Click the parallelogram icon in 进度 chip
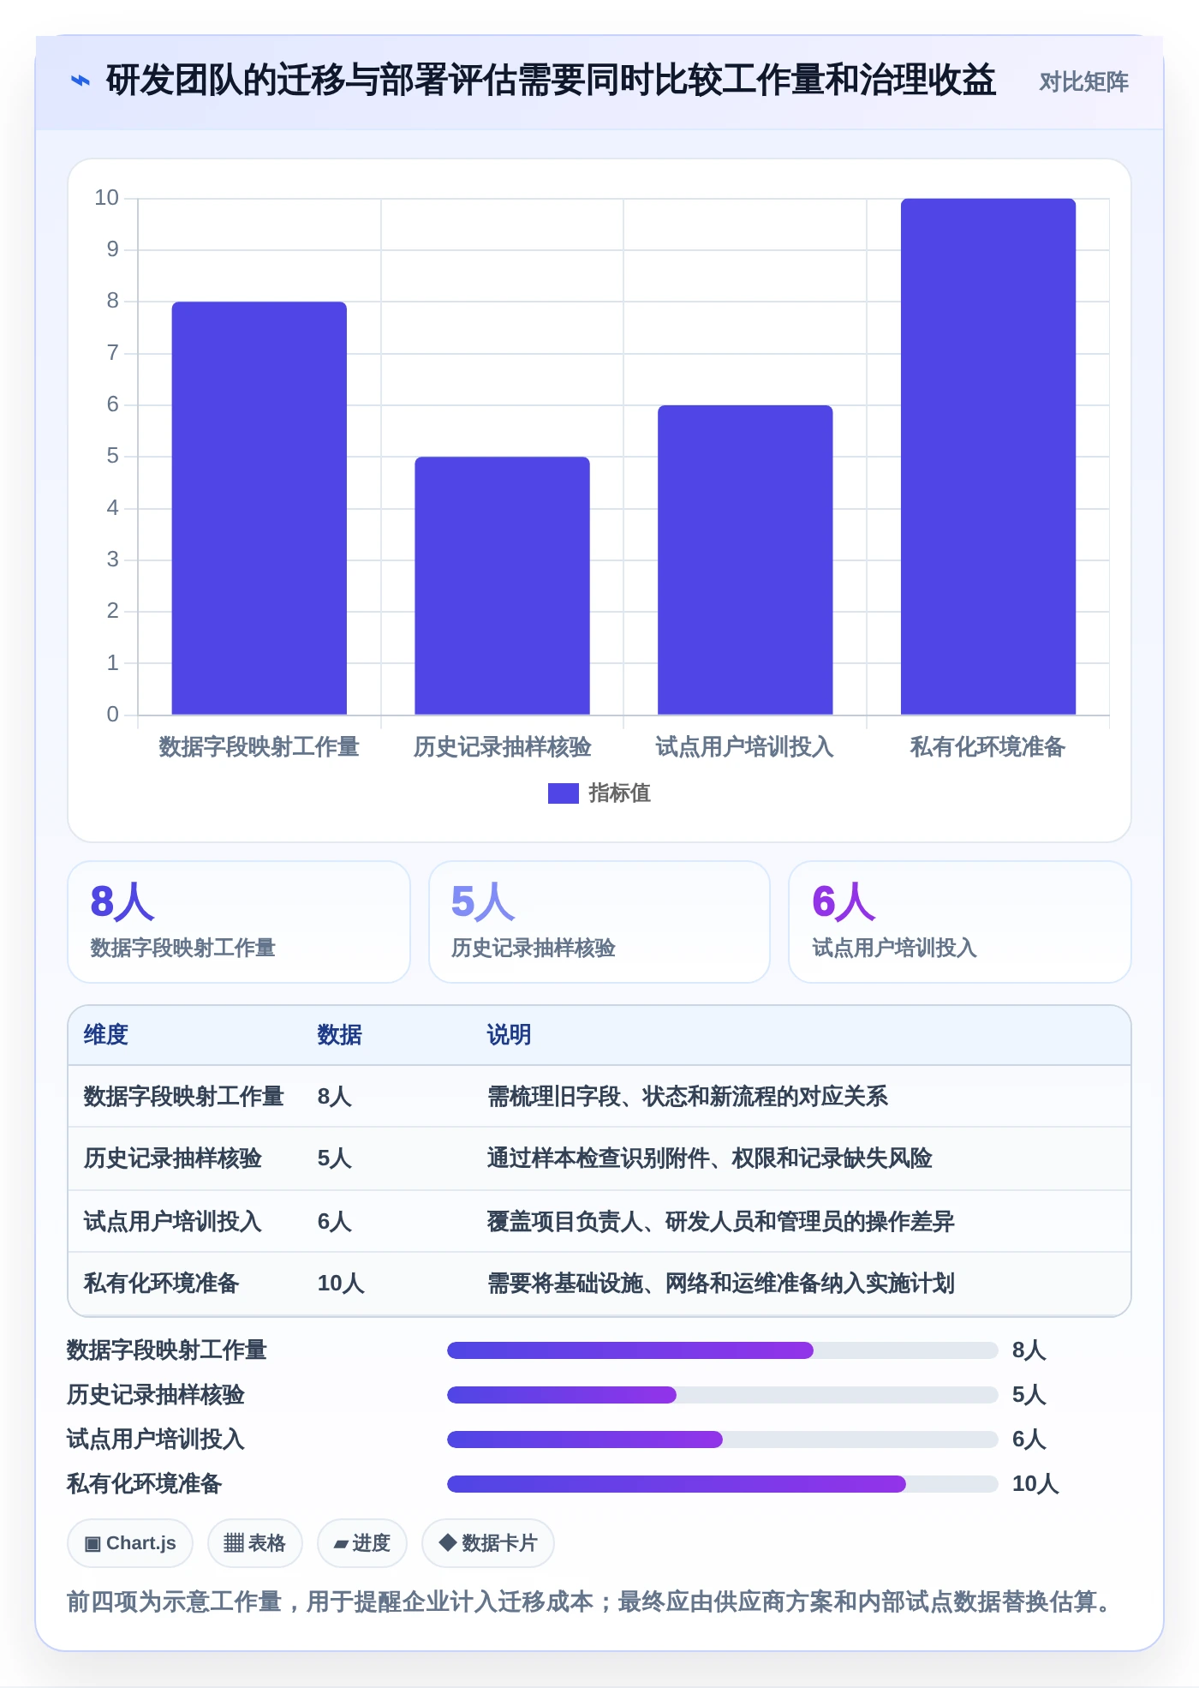Image resolution: width=1199 pixels, height=1688 pixels. click(x=342, y=1544)
